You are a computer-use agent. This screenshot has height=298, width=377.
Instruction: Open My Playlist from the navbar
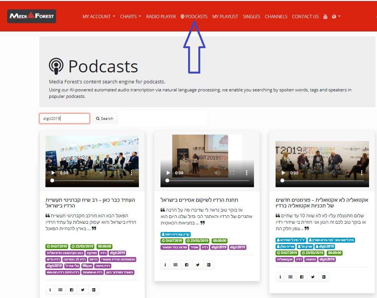(225, 16)
